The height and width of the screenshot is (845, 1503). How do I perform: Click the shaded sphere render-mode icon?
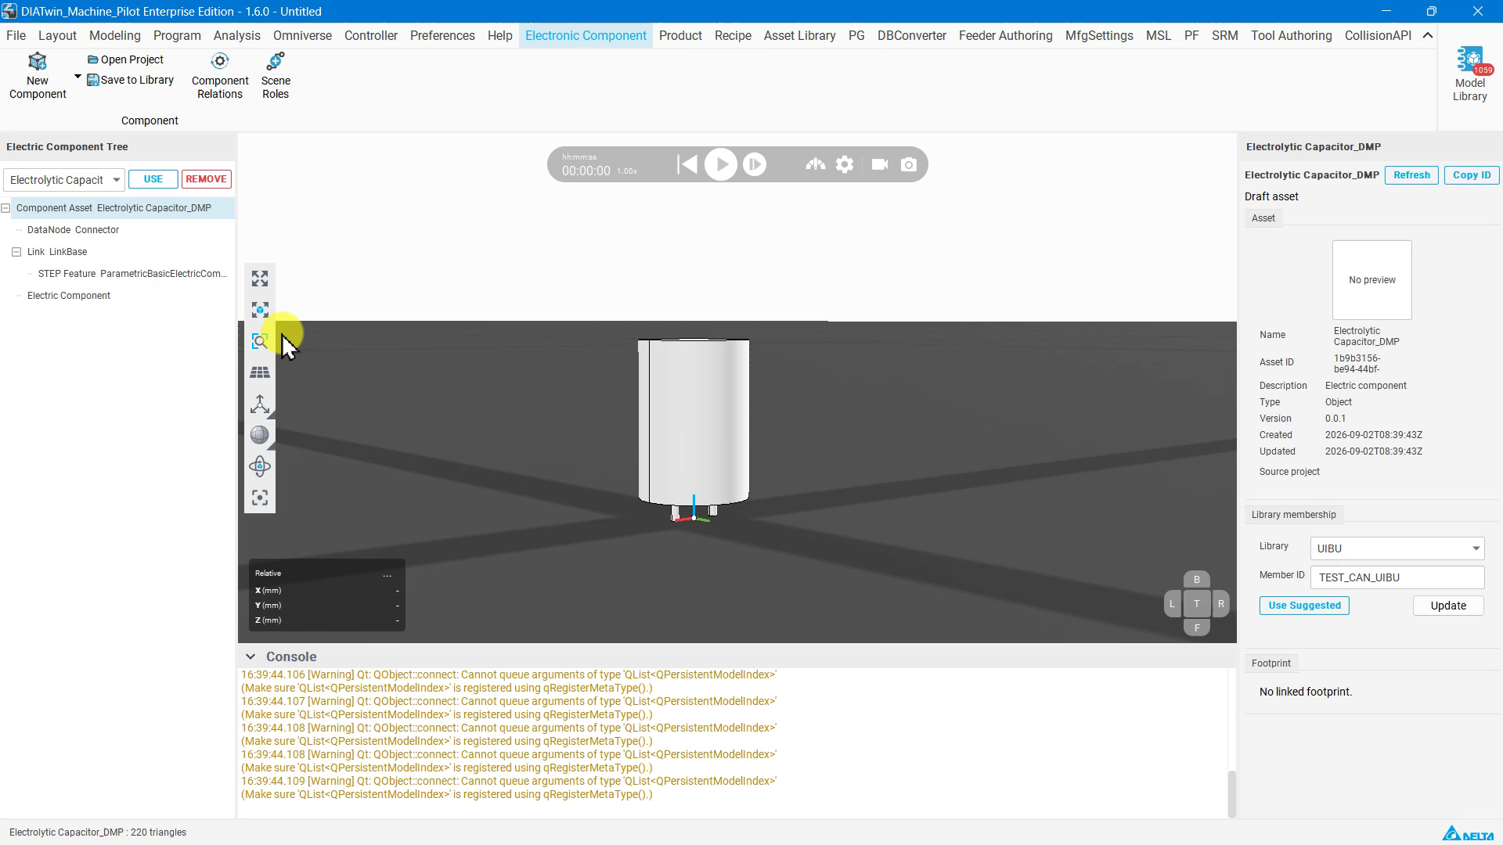(260, 435)
